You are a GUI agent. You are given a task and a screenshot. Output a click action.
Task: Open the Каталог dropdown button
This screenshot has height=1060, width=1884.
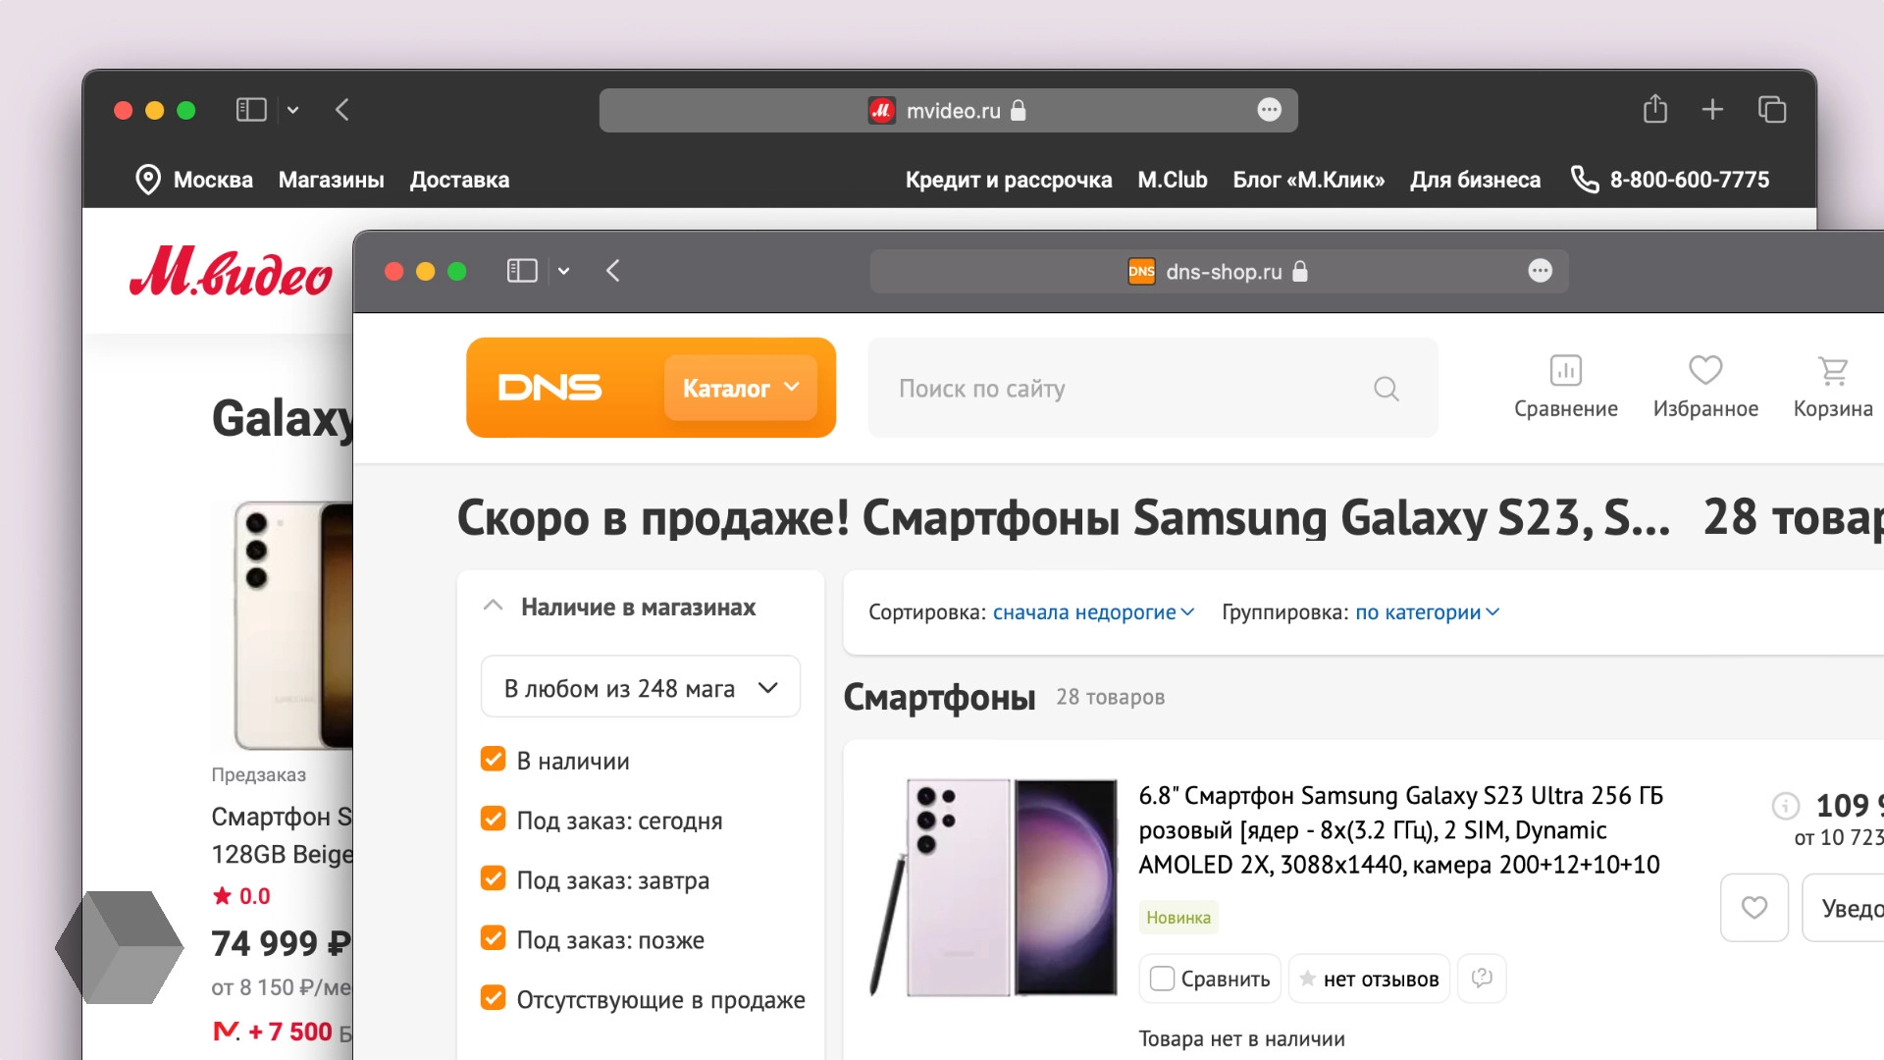[x=741, y=388]
